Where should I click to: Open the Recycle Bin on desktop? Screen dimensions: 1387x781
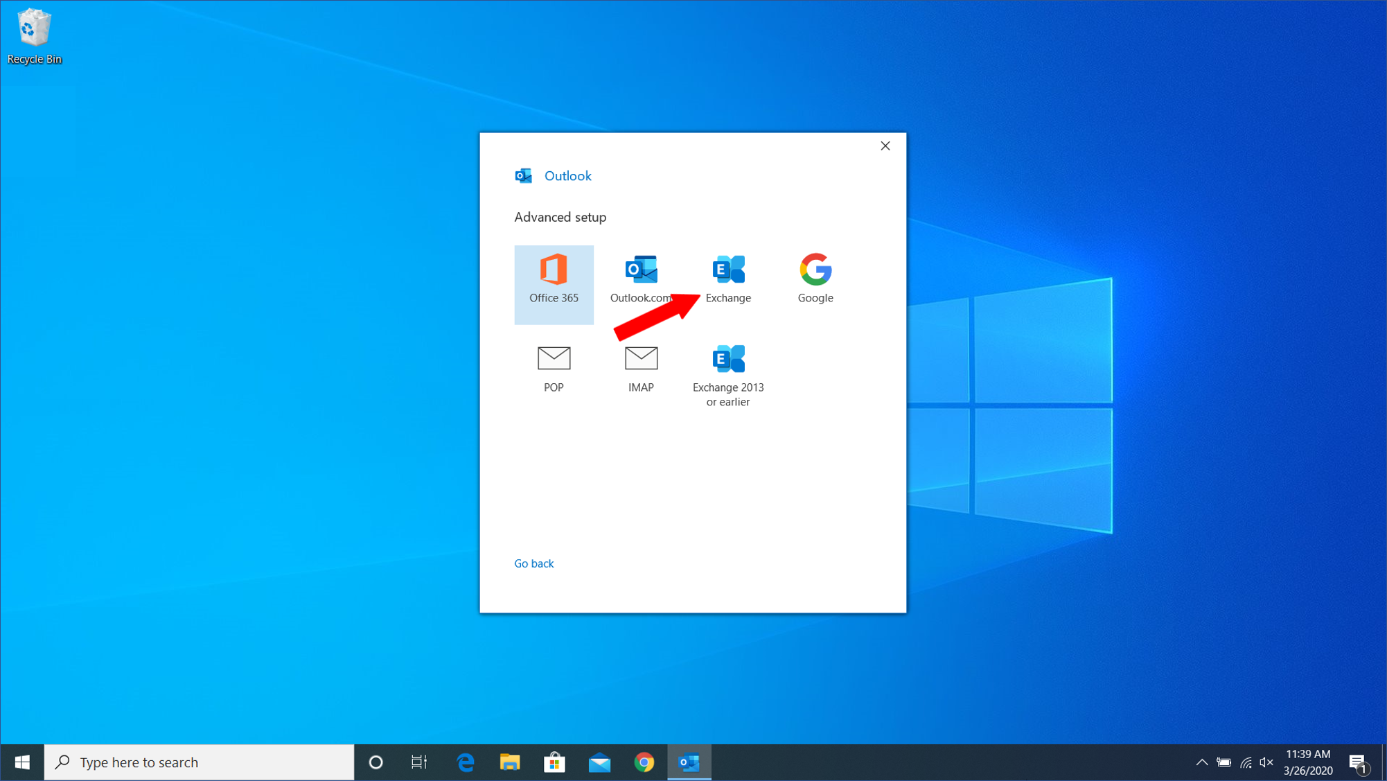[x=33, y=36]
